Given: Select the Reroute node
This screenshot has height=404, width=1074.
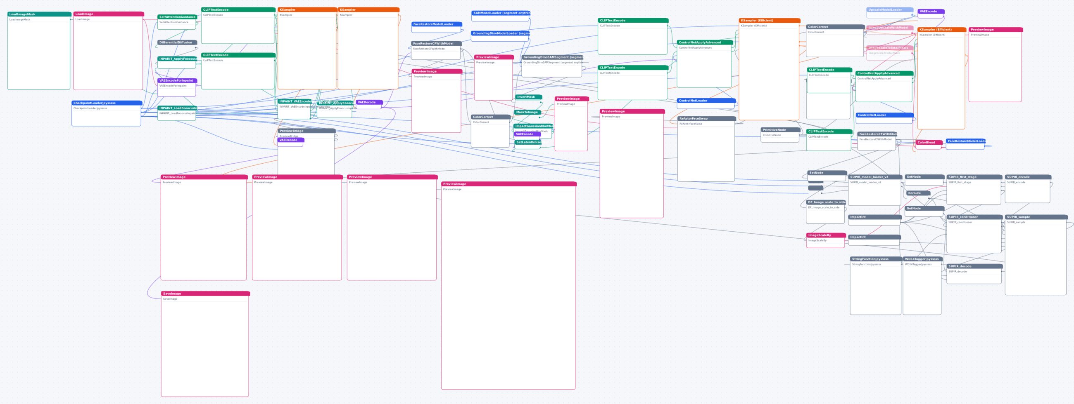Looking at the screenshot, I should tap(918, 193).
